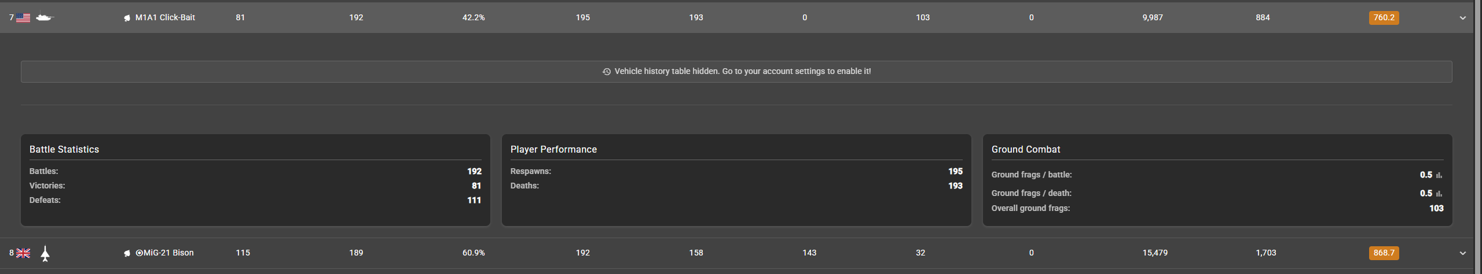
Task: Click the premium icon beside MiG-21 Bison
Action: pyautogui.click(x=127, y=253)
